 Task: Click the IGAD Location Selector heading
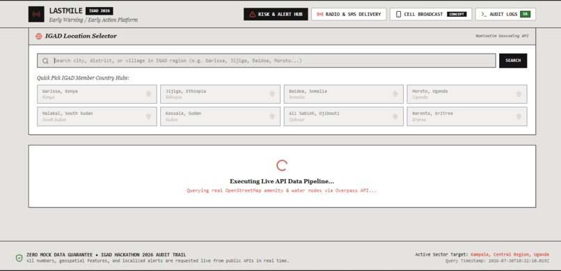pos(81,36)
